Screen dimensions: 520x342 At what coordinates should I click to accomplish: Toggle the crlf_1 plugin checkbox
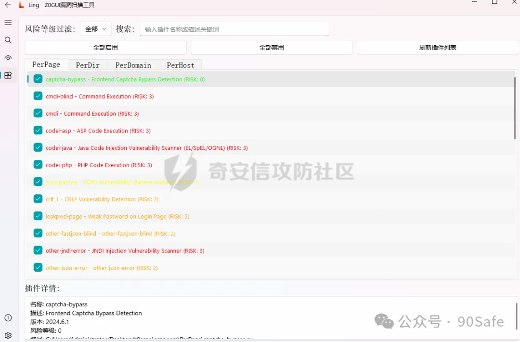[38, 199]
